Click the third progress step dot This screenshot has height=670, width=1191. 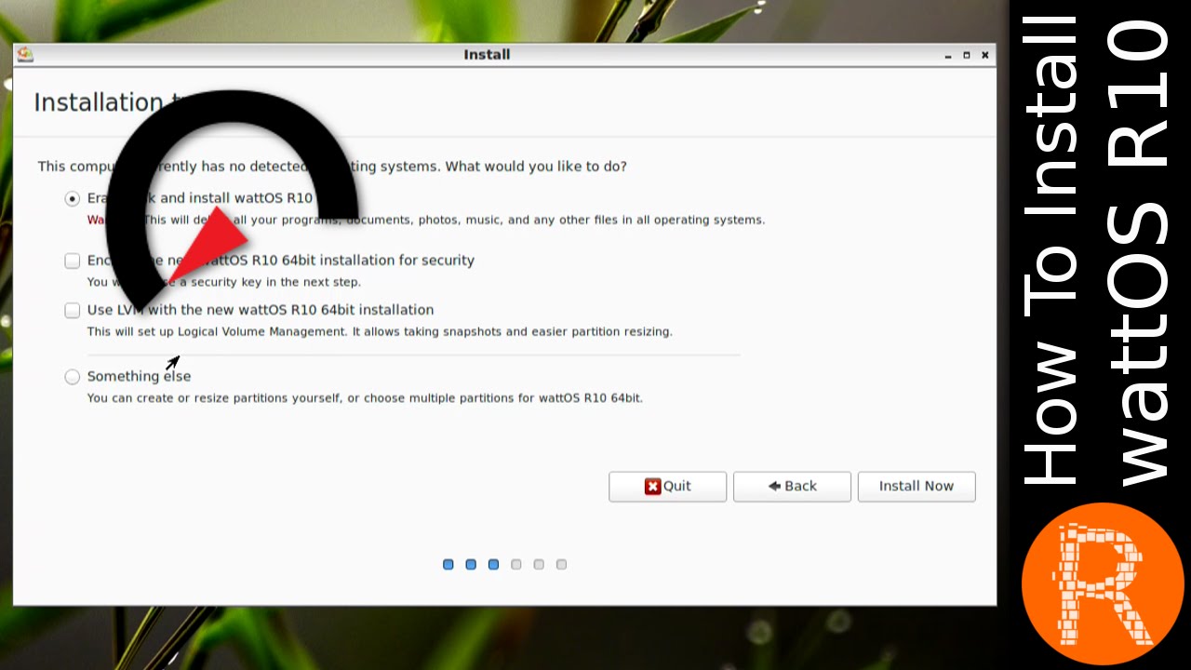click(493, 565)
